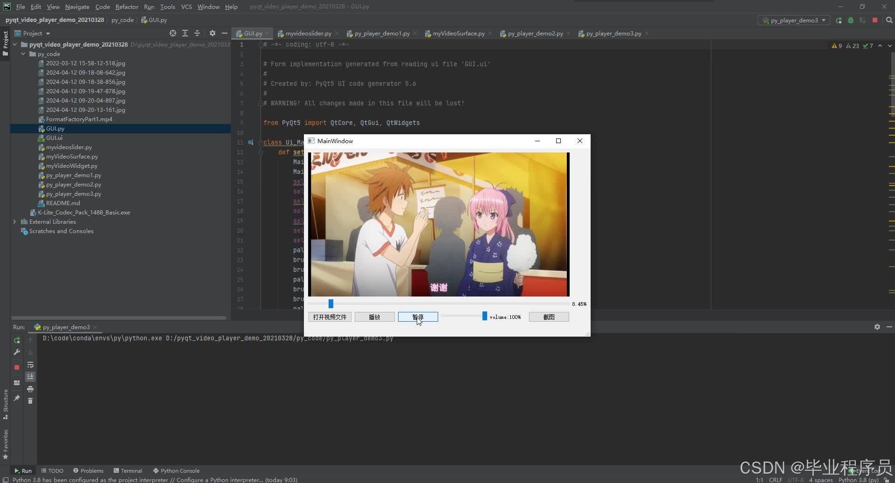The image size is (895, 483).
Task: Open the TODO tool window
Action: (52, 470)
